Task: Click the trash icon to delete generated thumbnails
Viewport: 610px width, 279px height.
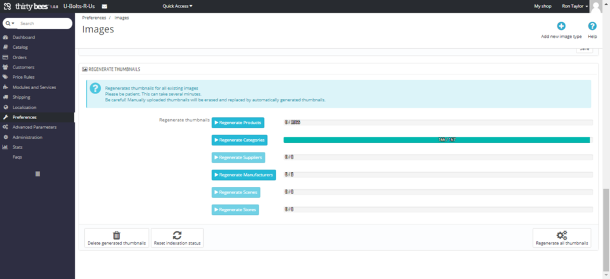Action: pos(117,235)
